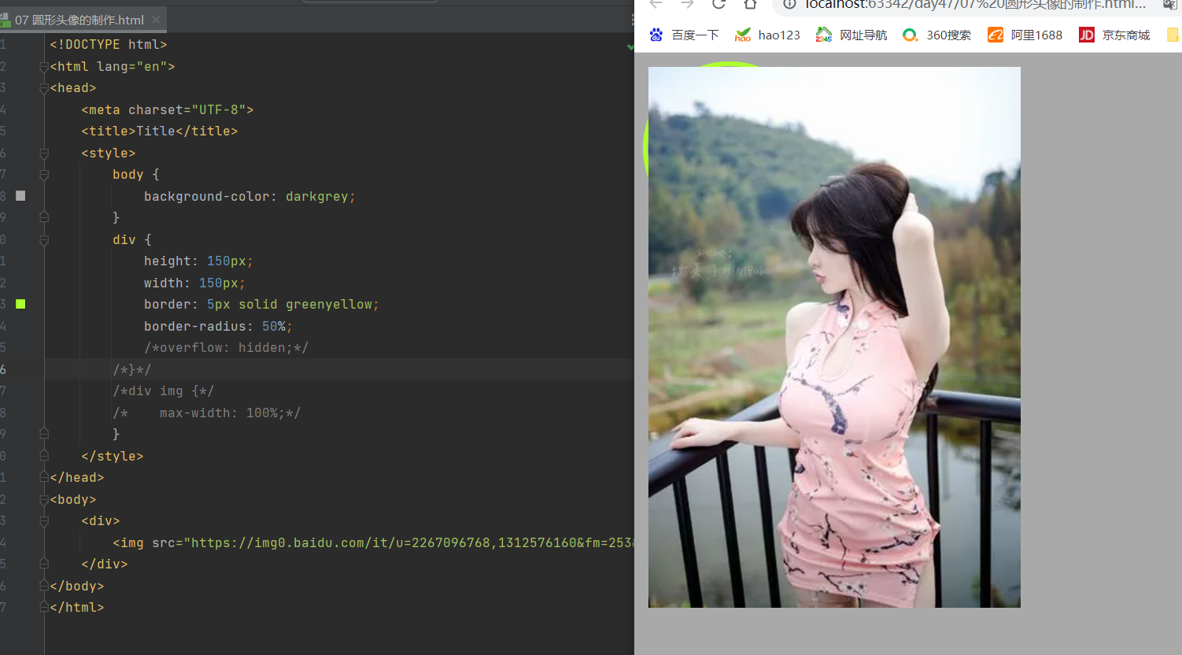Click fold end marker at </div>

44,564
